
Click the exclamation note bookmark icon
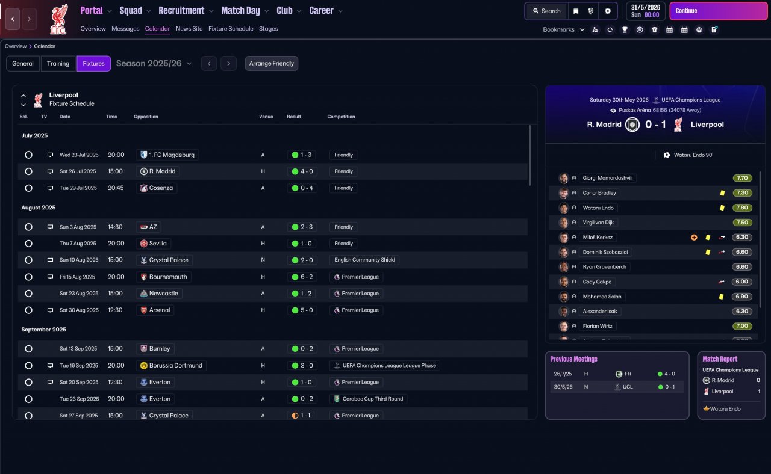(x=714, y=29)
